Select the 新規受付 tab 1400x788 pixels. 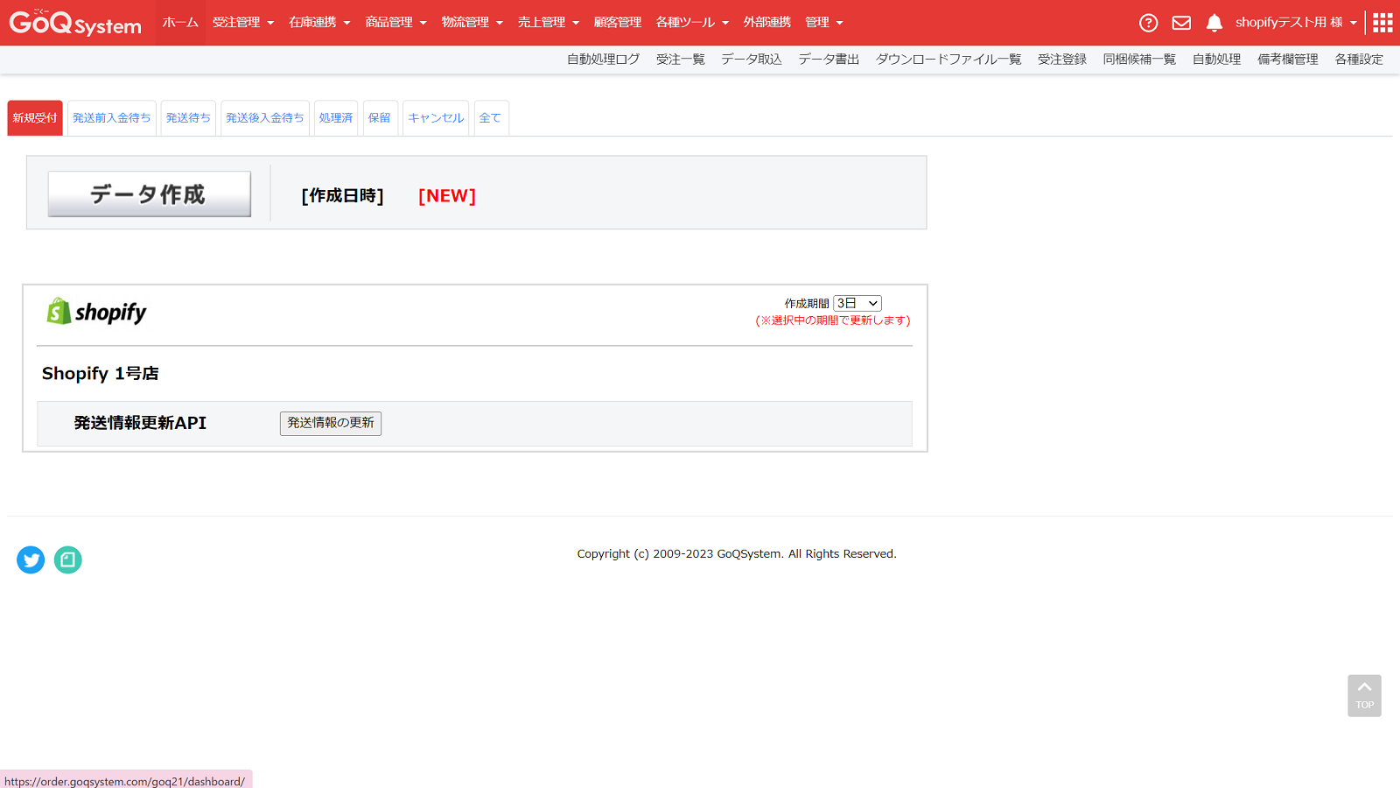(35, 118)
